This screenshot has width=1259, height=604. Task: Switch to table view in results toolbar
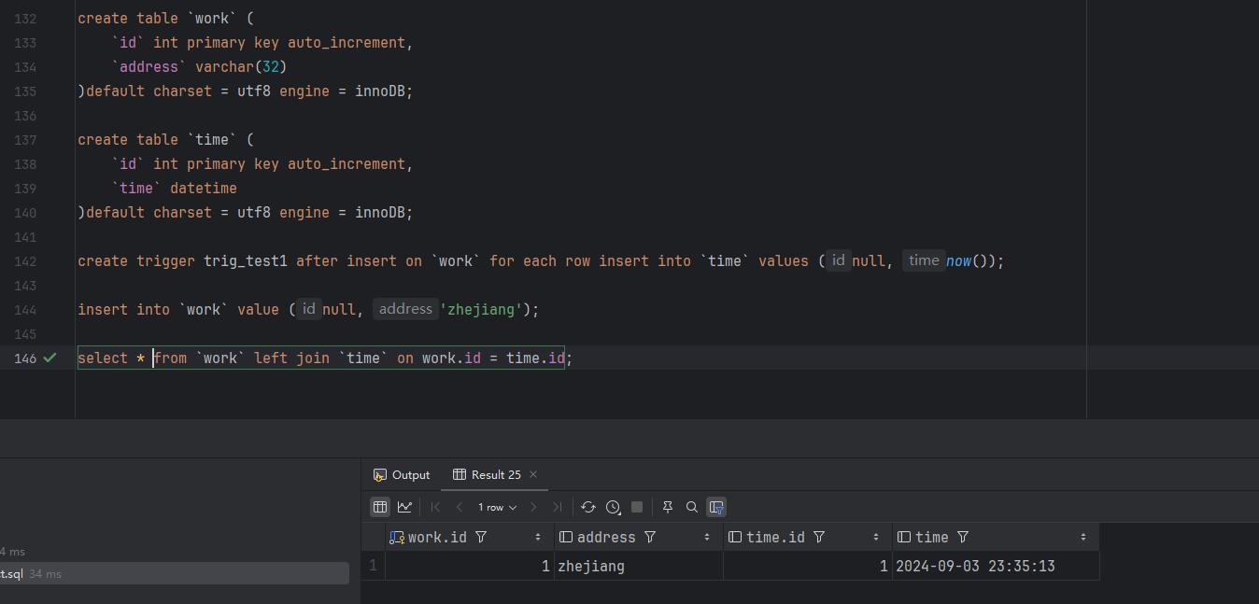click(x=380, y=507)
